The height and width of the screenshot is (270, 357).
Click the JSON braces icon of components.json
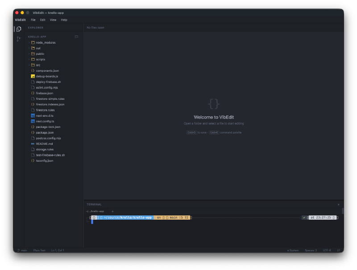(33, 71)
